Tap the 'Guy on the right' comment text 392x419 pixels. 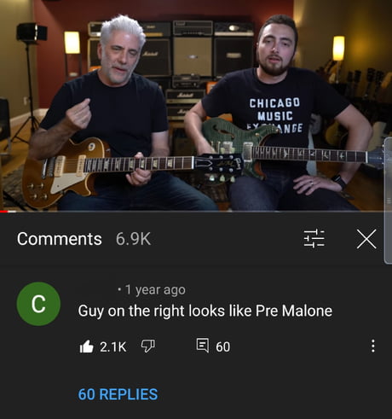coord(205,311)
